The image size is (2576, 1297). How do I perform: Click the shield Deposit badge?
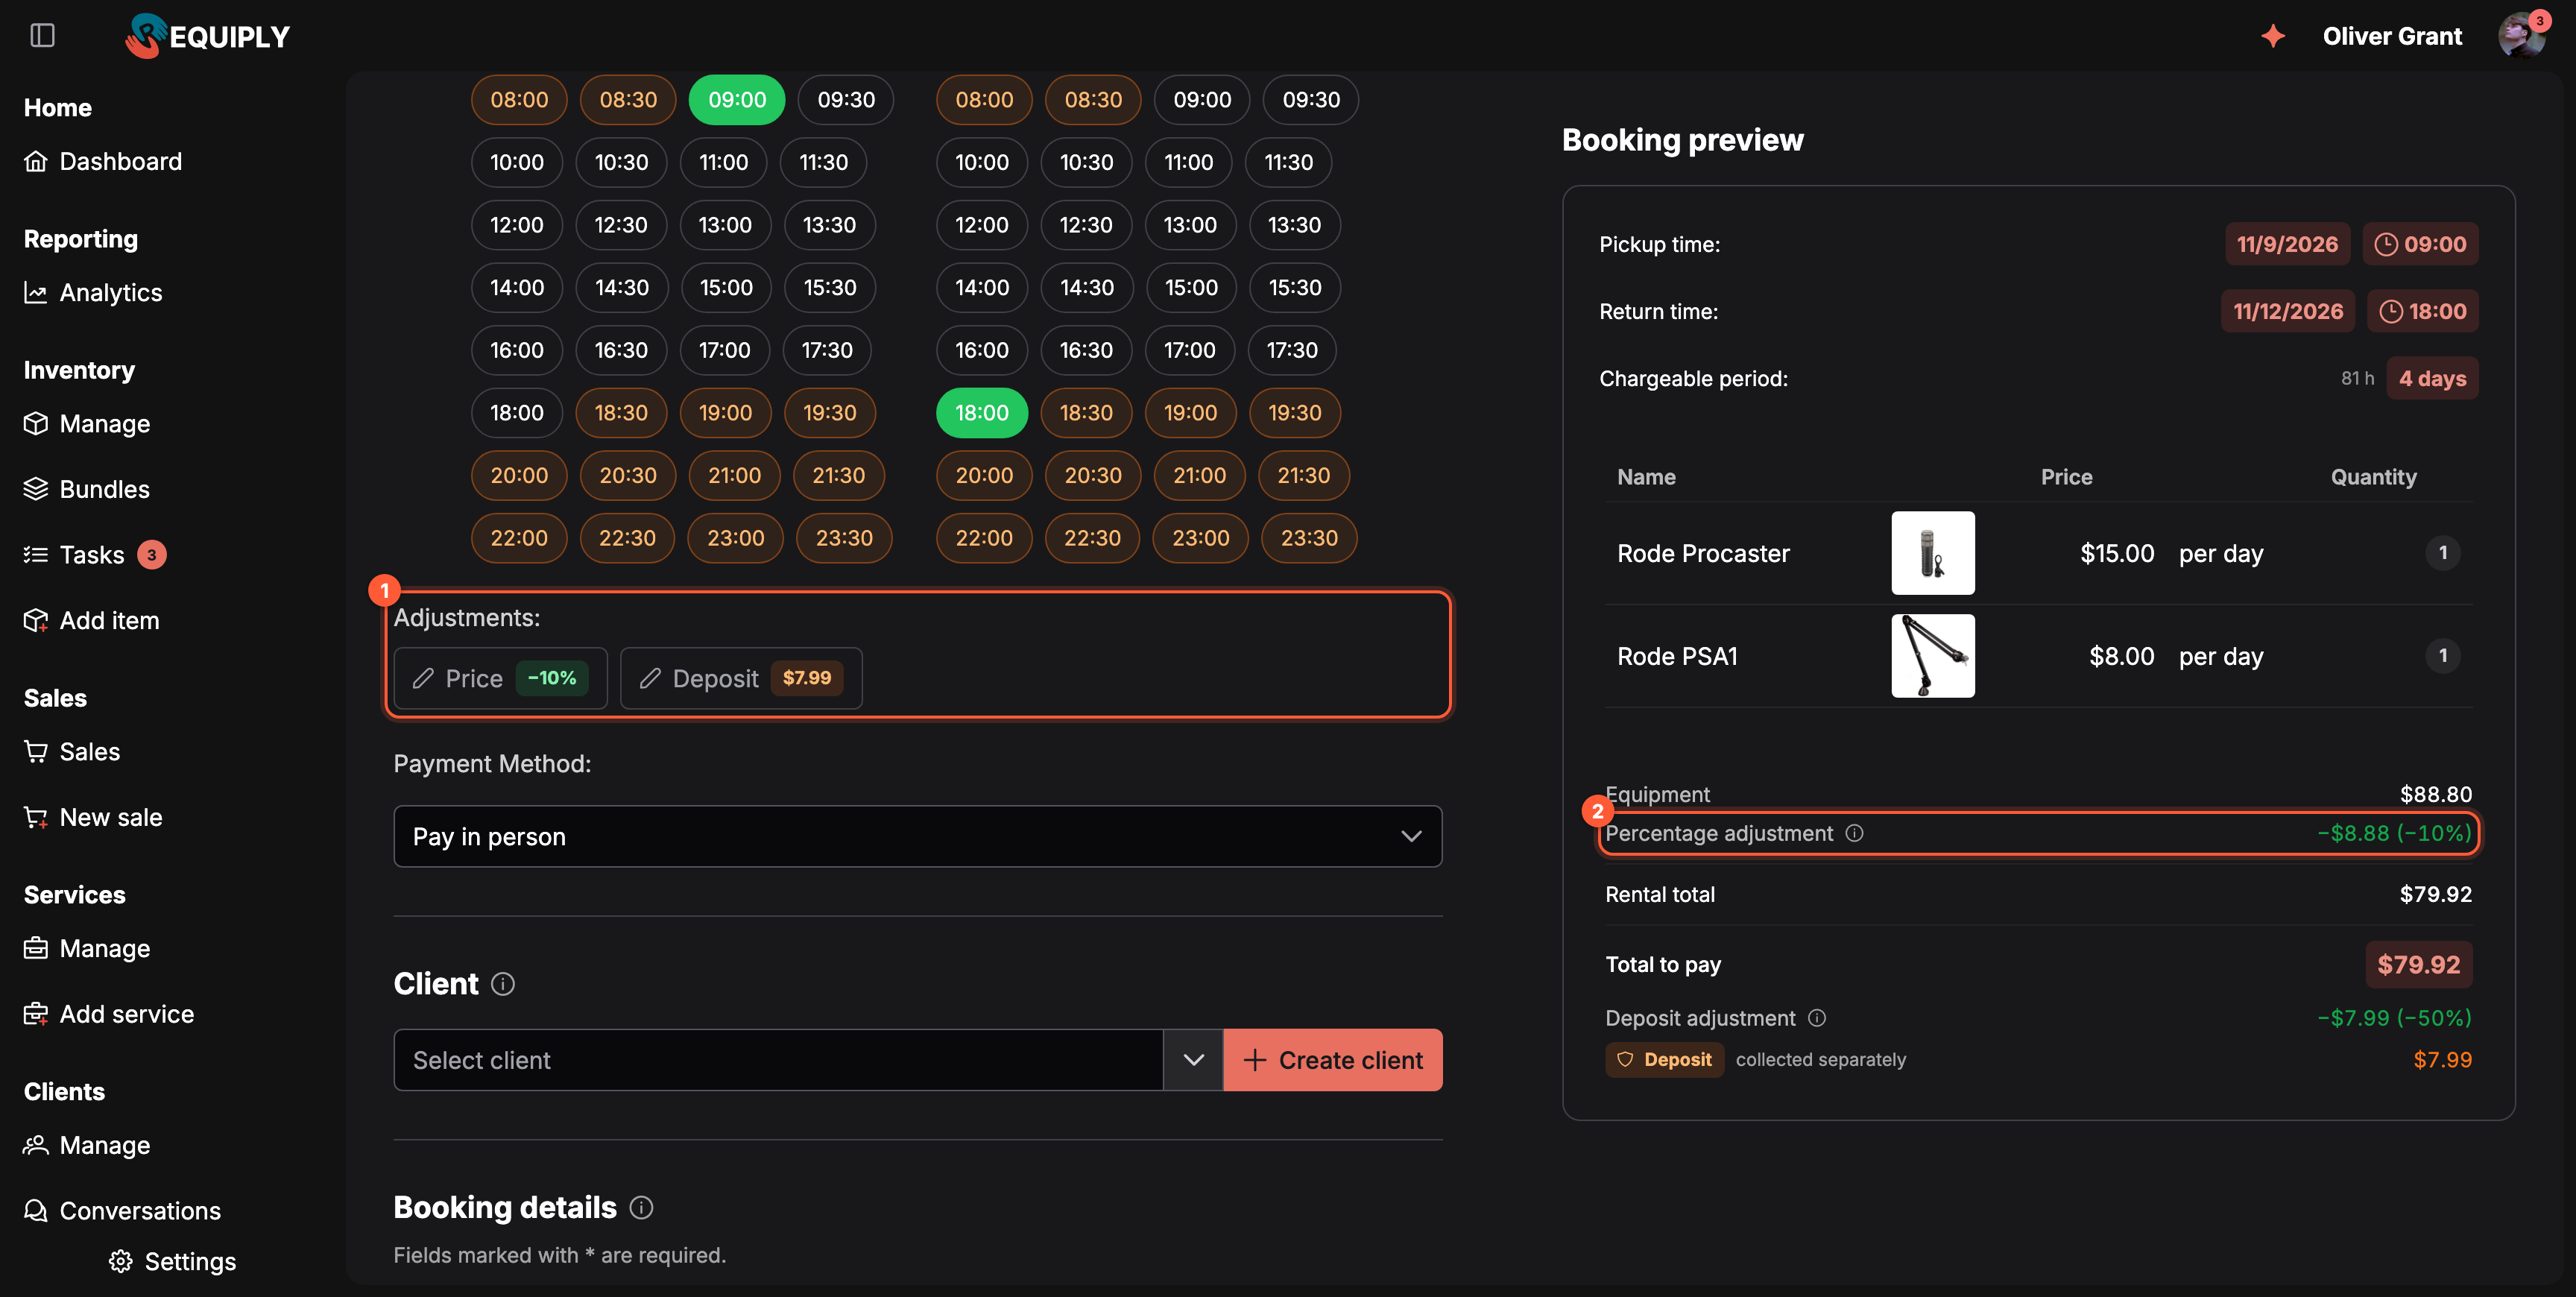click(x=1664, y=1060)
